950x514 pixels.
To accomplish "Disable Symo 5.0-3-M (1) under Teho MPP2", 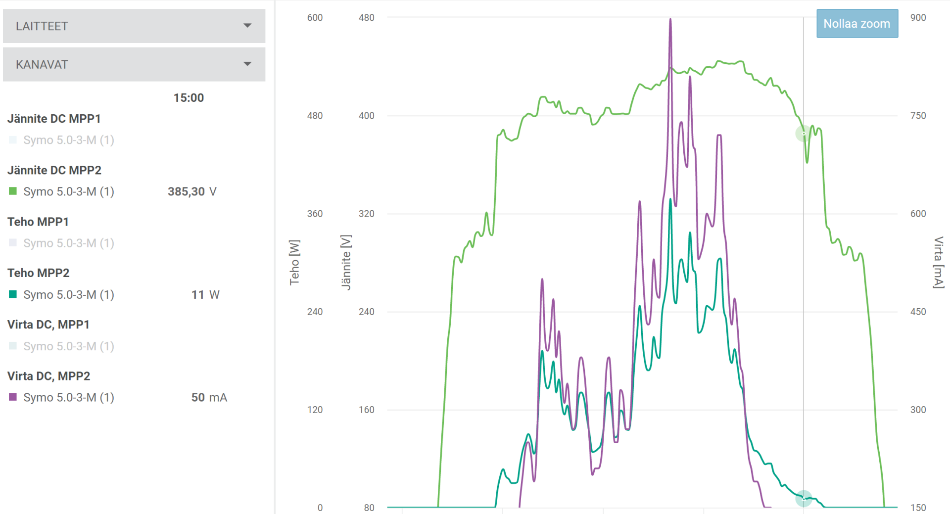I will click(x=68, y=294).
